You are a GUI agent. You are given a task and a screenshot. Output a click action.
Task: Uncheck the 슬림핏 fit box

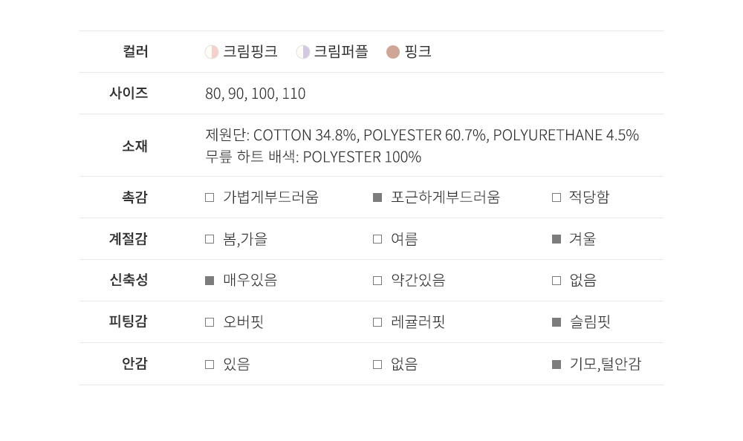point(557,322)
